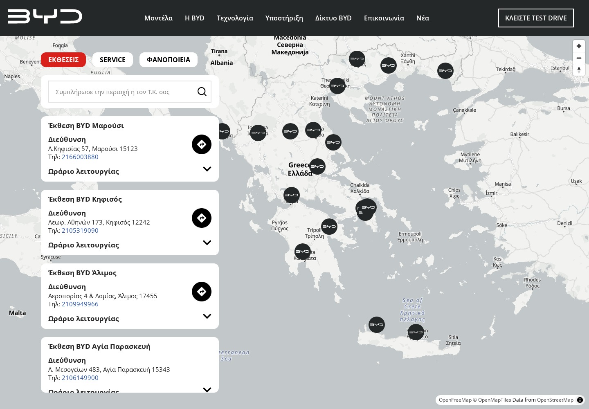Reset map bearing with compass button

pyautogui.click(x=579, y=70)
